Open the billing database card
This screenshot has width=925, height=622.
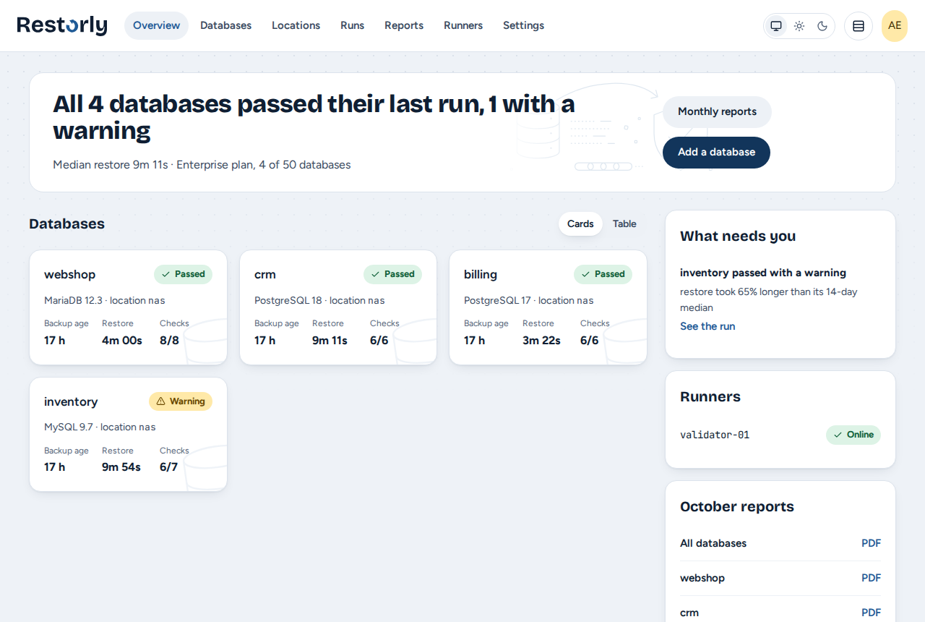click(x=548, y=307)
